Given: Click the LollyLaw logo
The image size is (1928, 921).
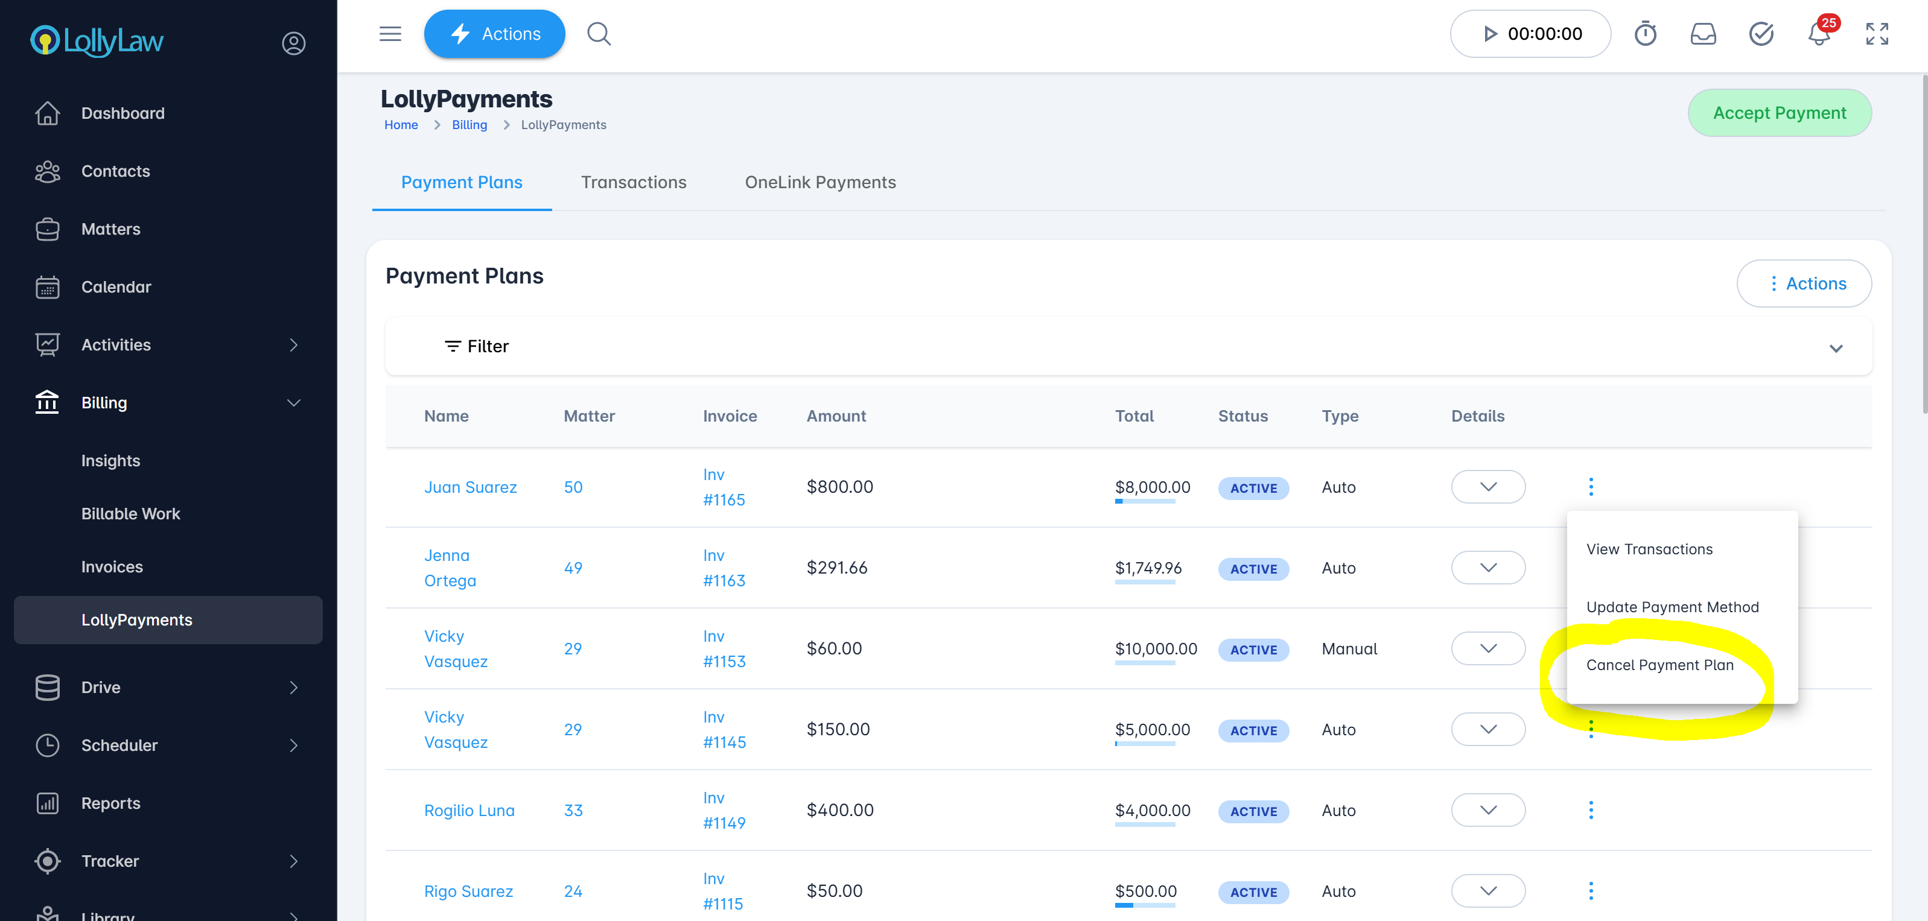Looking at the screenshot, I should pyautogui.click(x=97, y=41).
